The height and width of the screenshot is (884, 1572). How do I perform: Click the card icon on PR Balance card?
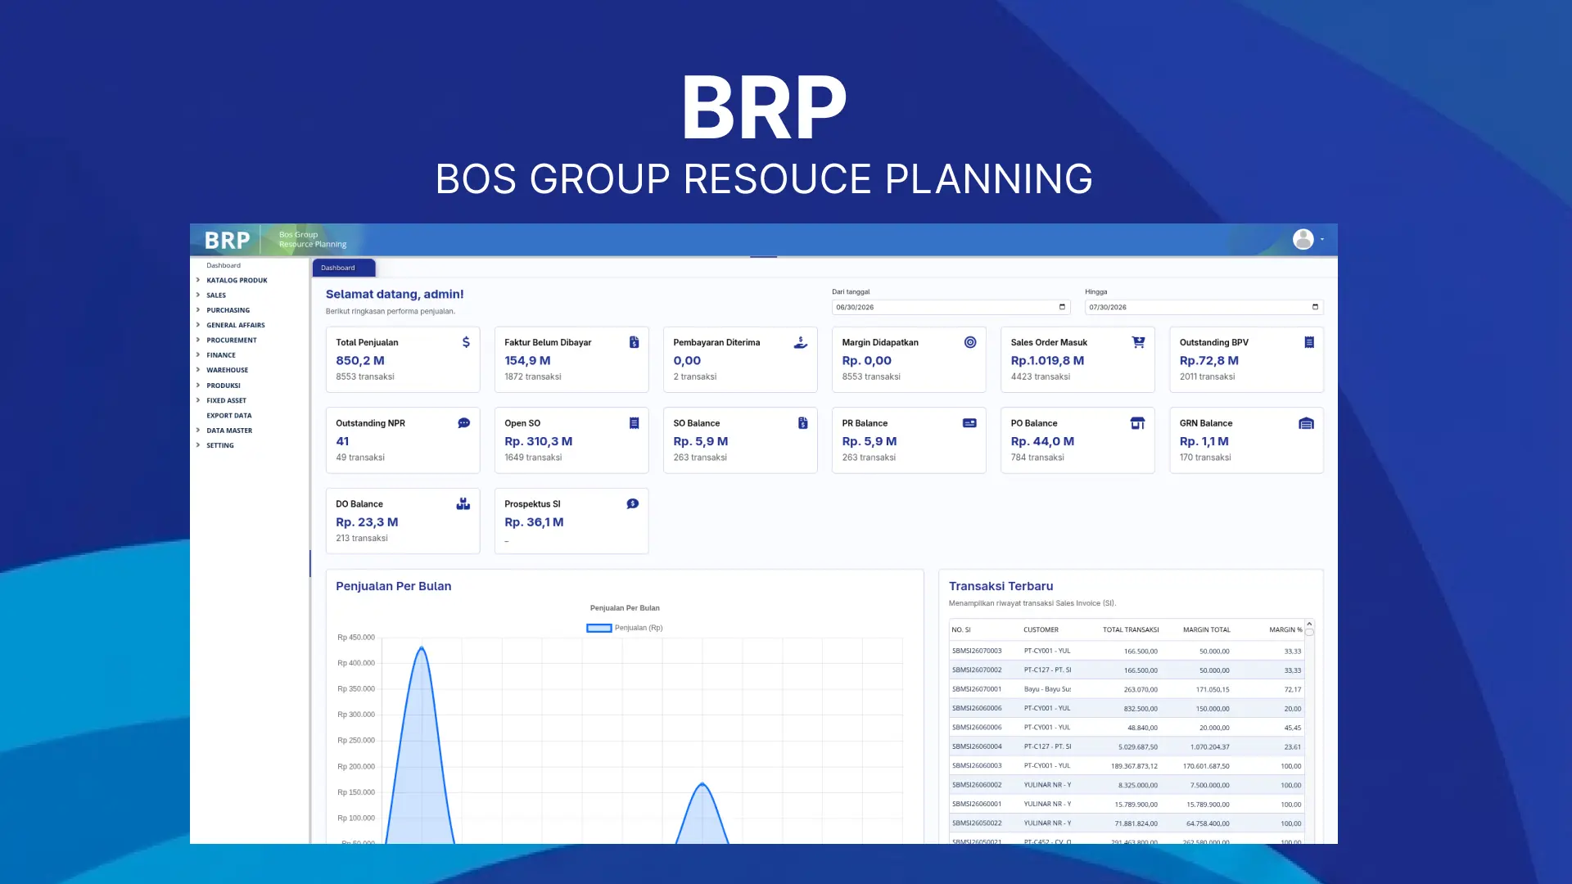pos(969,423)
